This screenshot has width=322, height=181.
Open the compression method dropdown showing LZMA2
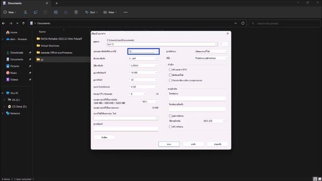143,65
